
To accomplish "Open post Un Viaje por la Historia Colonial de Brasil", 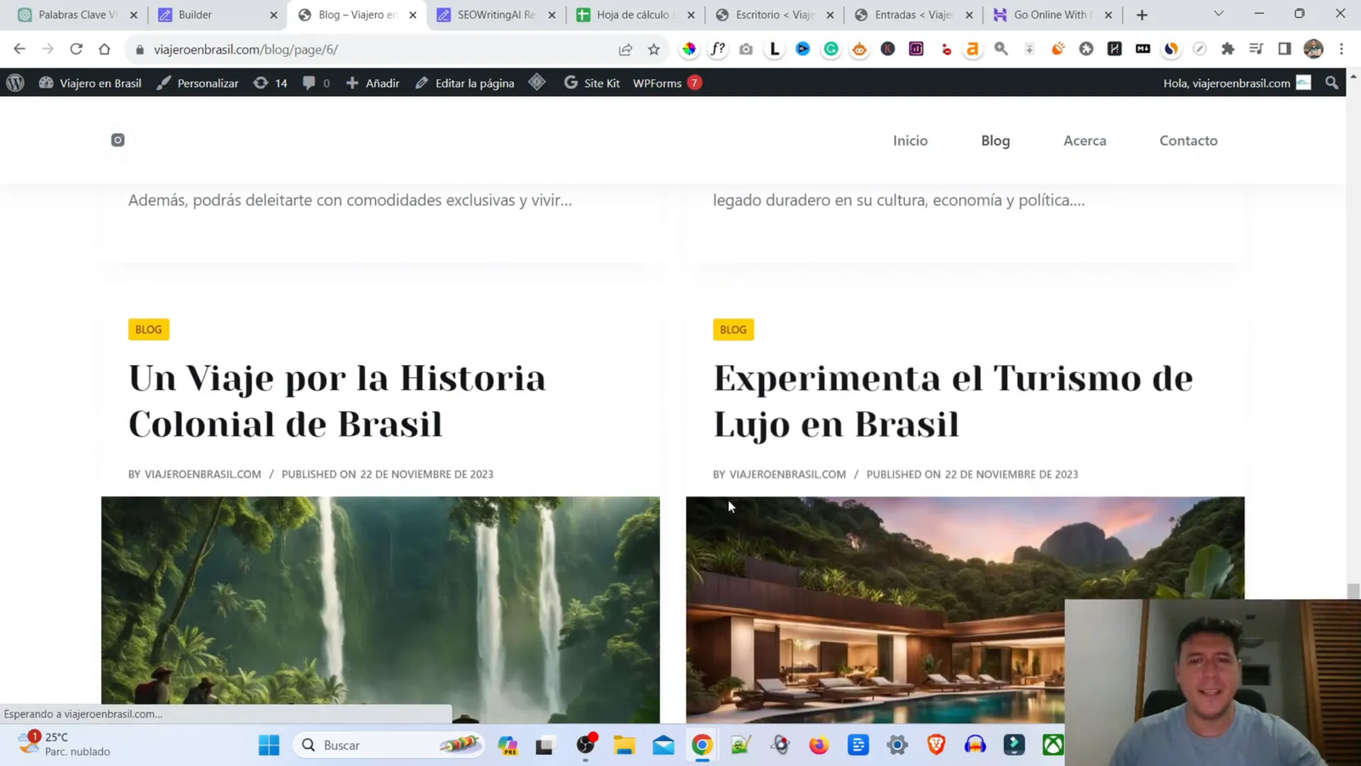I will click(337, 401).
